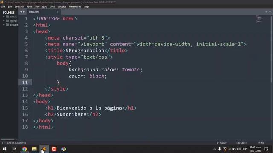Screen dimensions: 273x153
Task: Open File Explorer from the taskbar
Action: click(34, 149)
